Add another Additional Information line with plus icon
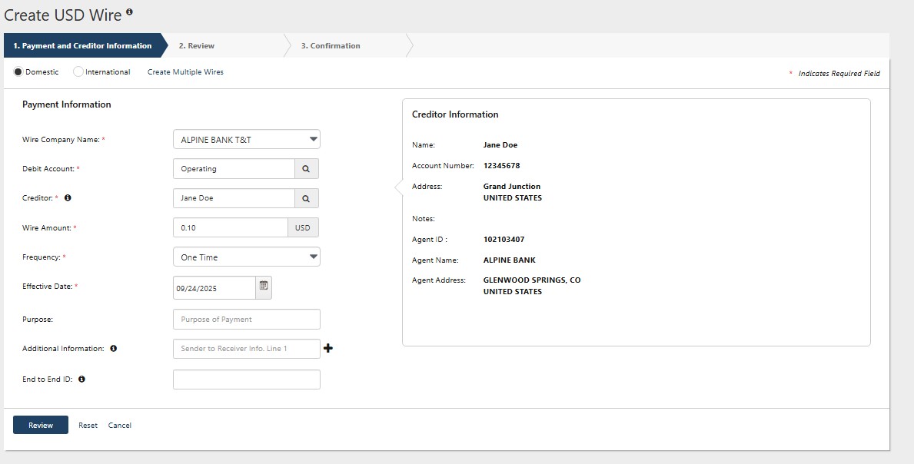Viewport: 914px width, 464px height. pos(328,349)
